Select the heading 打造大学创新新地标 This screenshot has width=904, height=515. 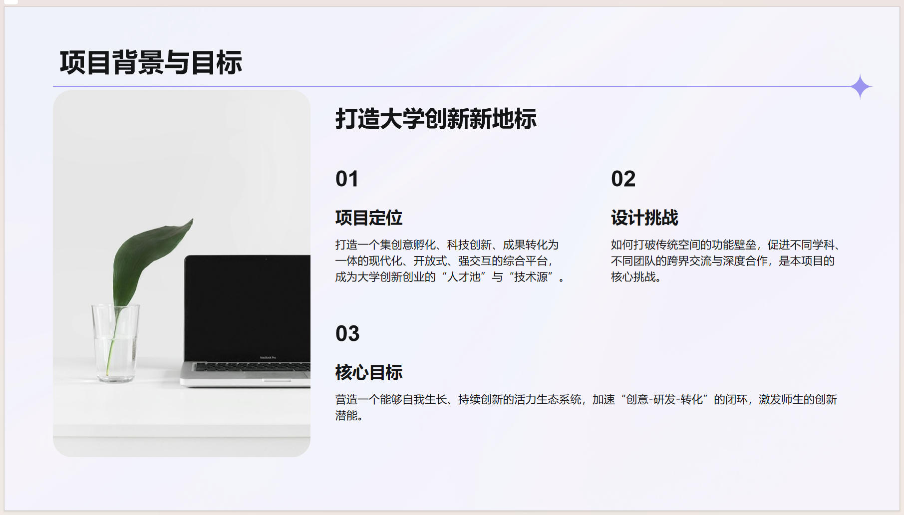click(x=436, y=119)
